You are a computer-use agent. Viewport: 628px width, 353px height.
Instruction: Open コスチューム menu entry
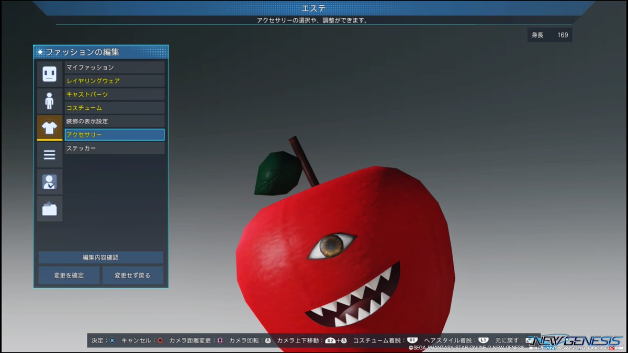tap(115, 108)
